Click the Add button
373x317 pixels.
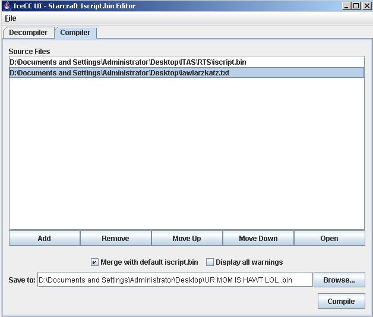coord(45,238)
